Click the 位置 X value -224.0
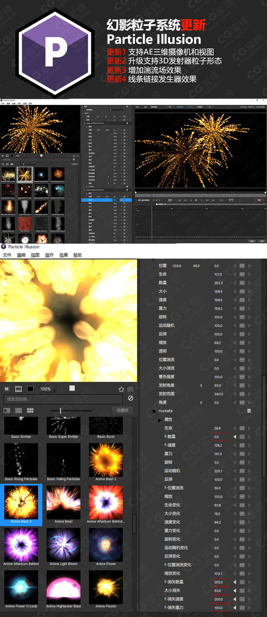The height and width of the screenshot is (617, 267). 176,266
